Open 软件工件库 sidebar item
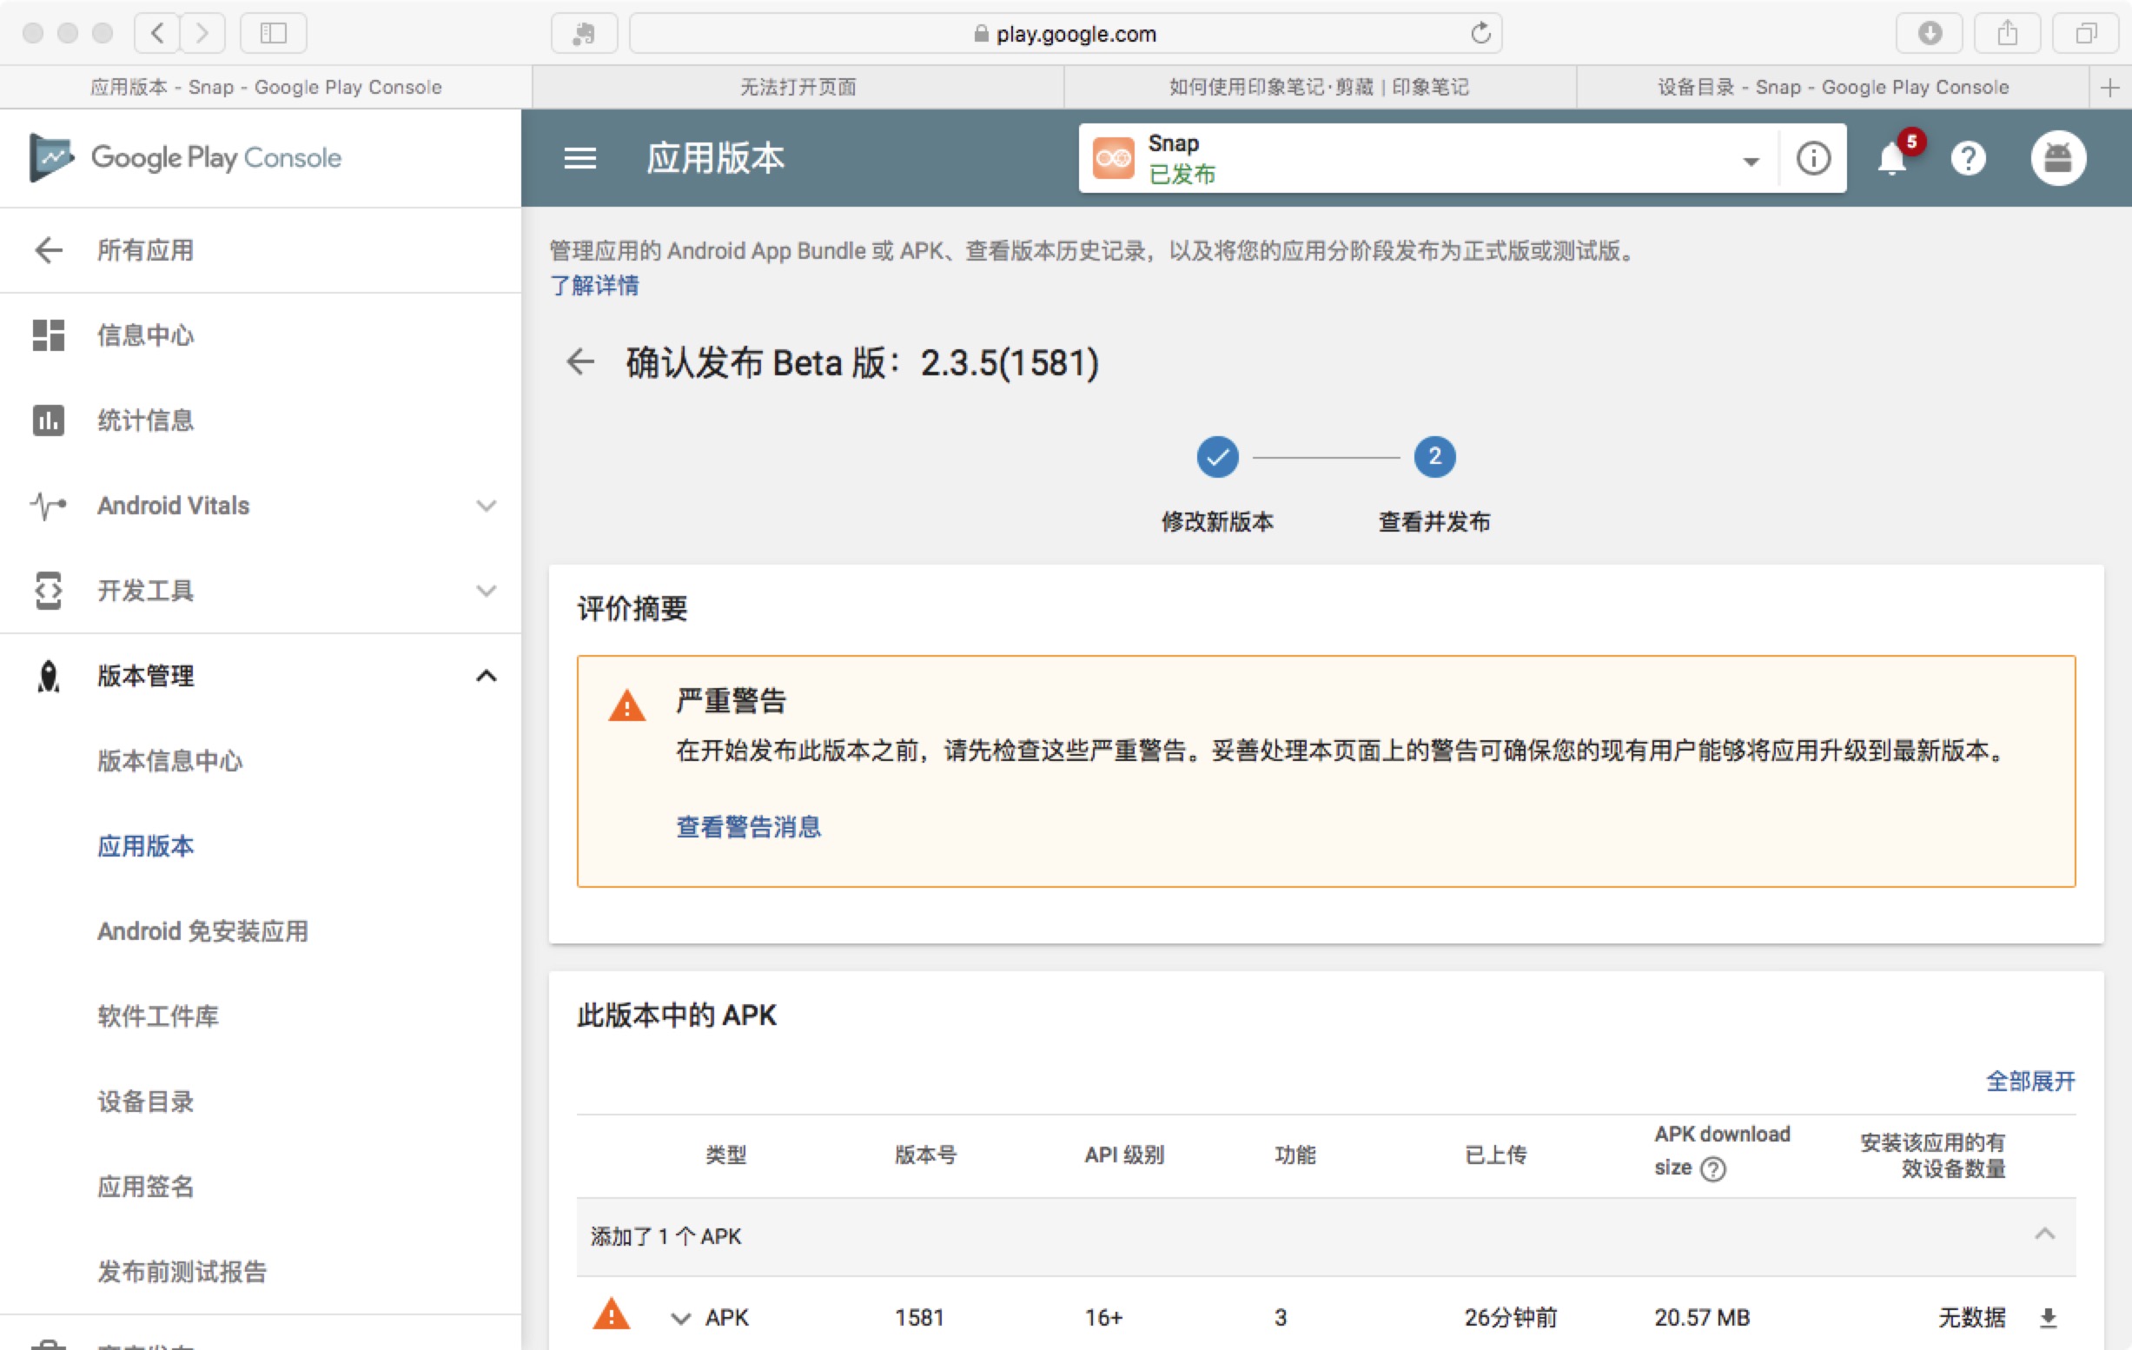The height and width of the screenshot is (1350, 2132). click(x=157, y=1016)
